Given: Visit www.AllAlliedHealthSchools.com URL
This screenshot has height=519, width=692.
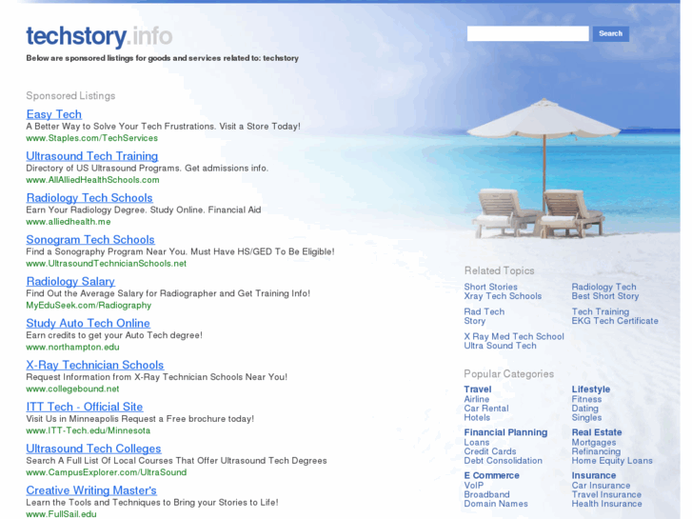Looking at the screenshot, I should tap(92, 180).
